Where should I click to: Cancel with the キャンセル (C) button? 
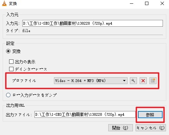pos(151,128)
